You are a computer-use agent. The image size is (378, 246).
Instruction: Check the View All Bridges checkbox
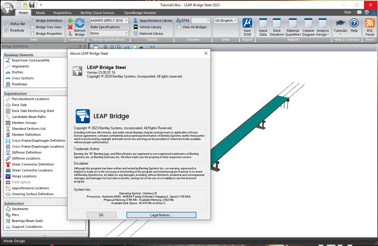[179, 27]
